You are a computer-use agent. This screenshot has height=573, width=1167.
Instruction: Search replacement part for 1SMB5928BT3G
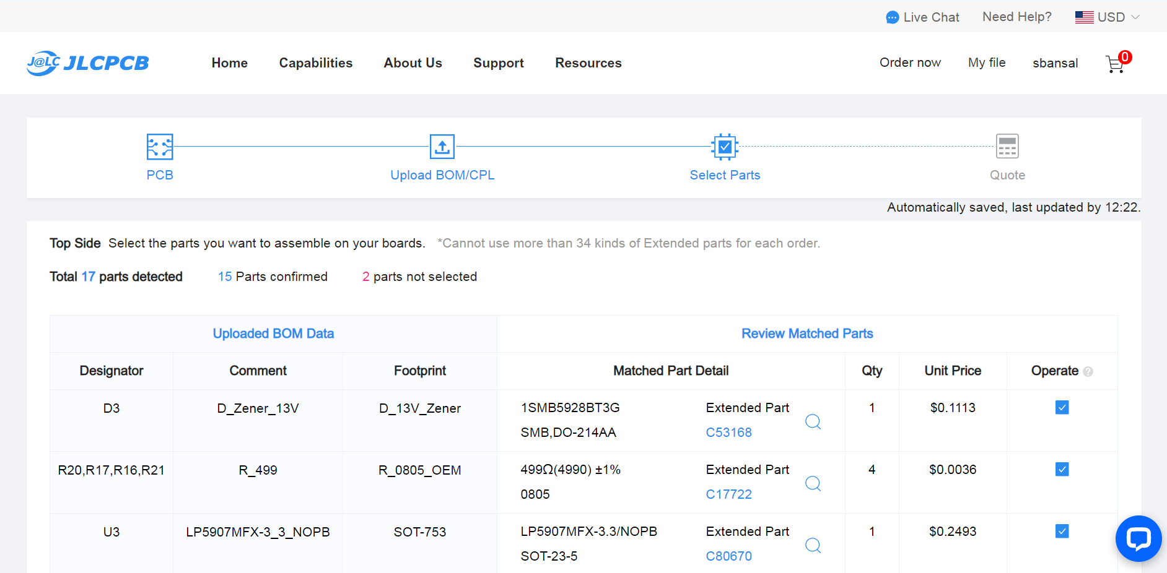click(813, 421)
